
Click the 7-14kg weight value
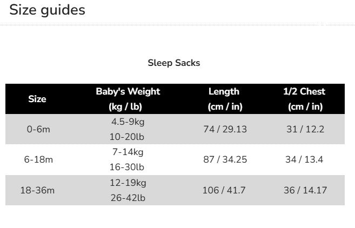click(x=128, y=152)
